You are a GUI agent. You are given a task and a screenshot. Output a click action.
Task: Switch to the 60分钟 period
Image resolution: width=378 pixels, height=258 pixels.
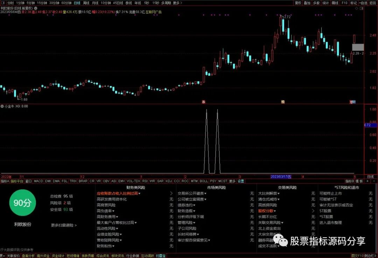(66, 3)
